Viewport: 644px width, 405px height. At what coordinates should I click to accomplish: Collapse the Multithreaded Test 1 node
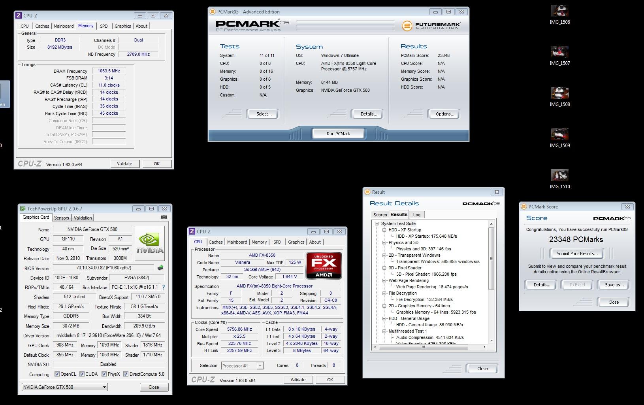click(x=384, y=331)
